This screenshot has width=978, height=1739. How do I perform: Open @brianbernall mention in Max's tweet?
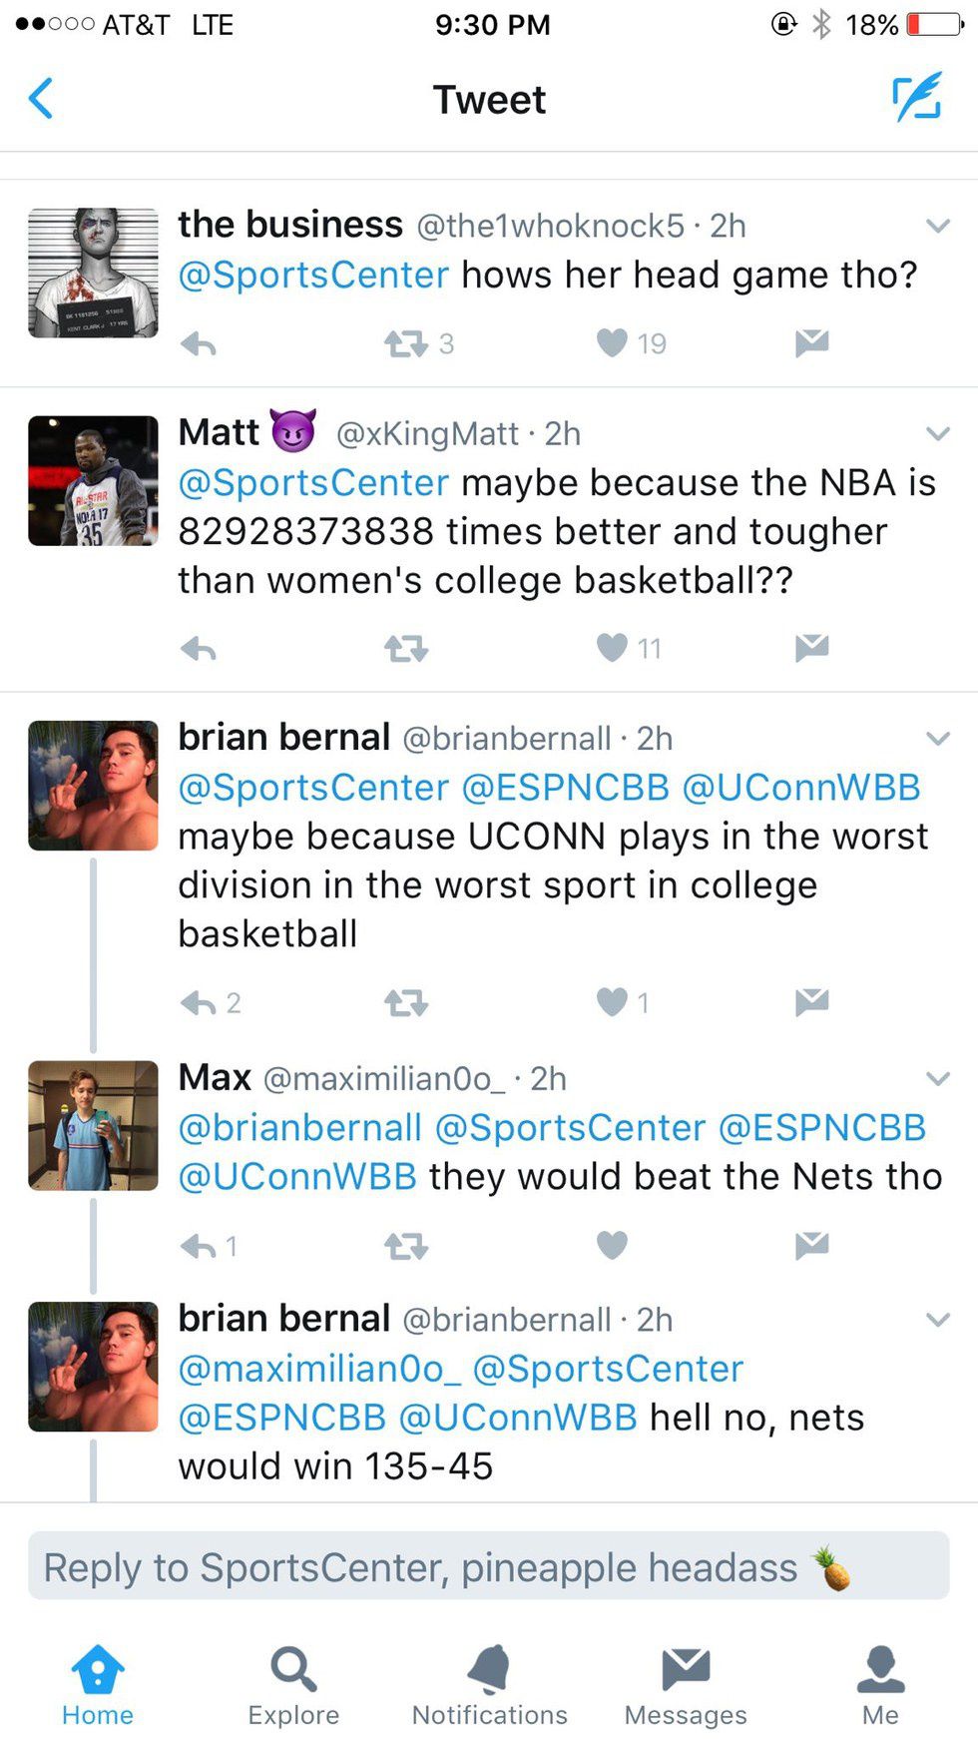click(x=300, y=1127)
